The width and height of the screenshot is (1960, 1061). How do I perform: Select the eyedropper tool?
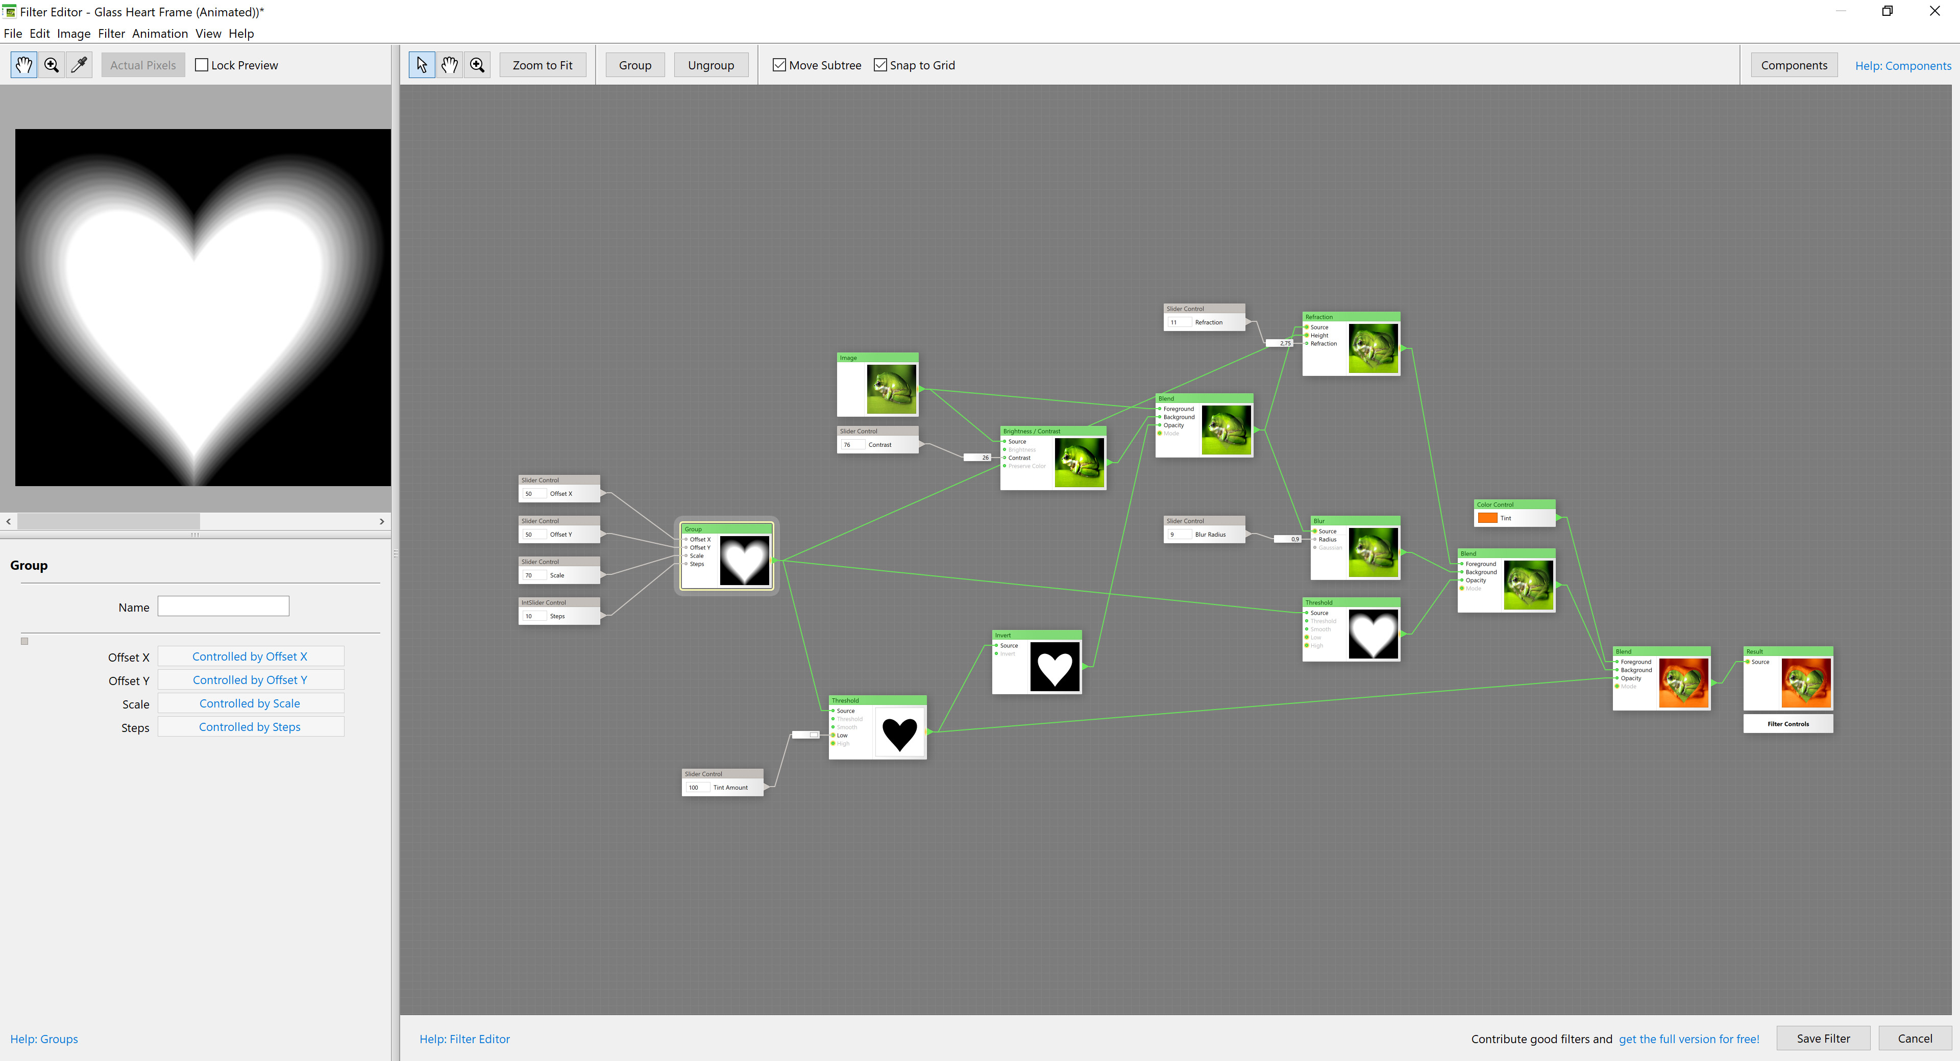point(79,65)
